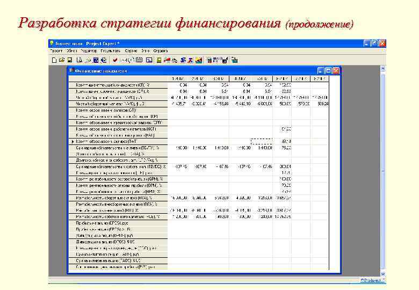Viewport: 419px width, 290px height.
Task: Click the row pointer arrow beside TAT row
Action: click(x=73, y=142)
